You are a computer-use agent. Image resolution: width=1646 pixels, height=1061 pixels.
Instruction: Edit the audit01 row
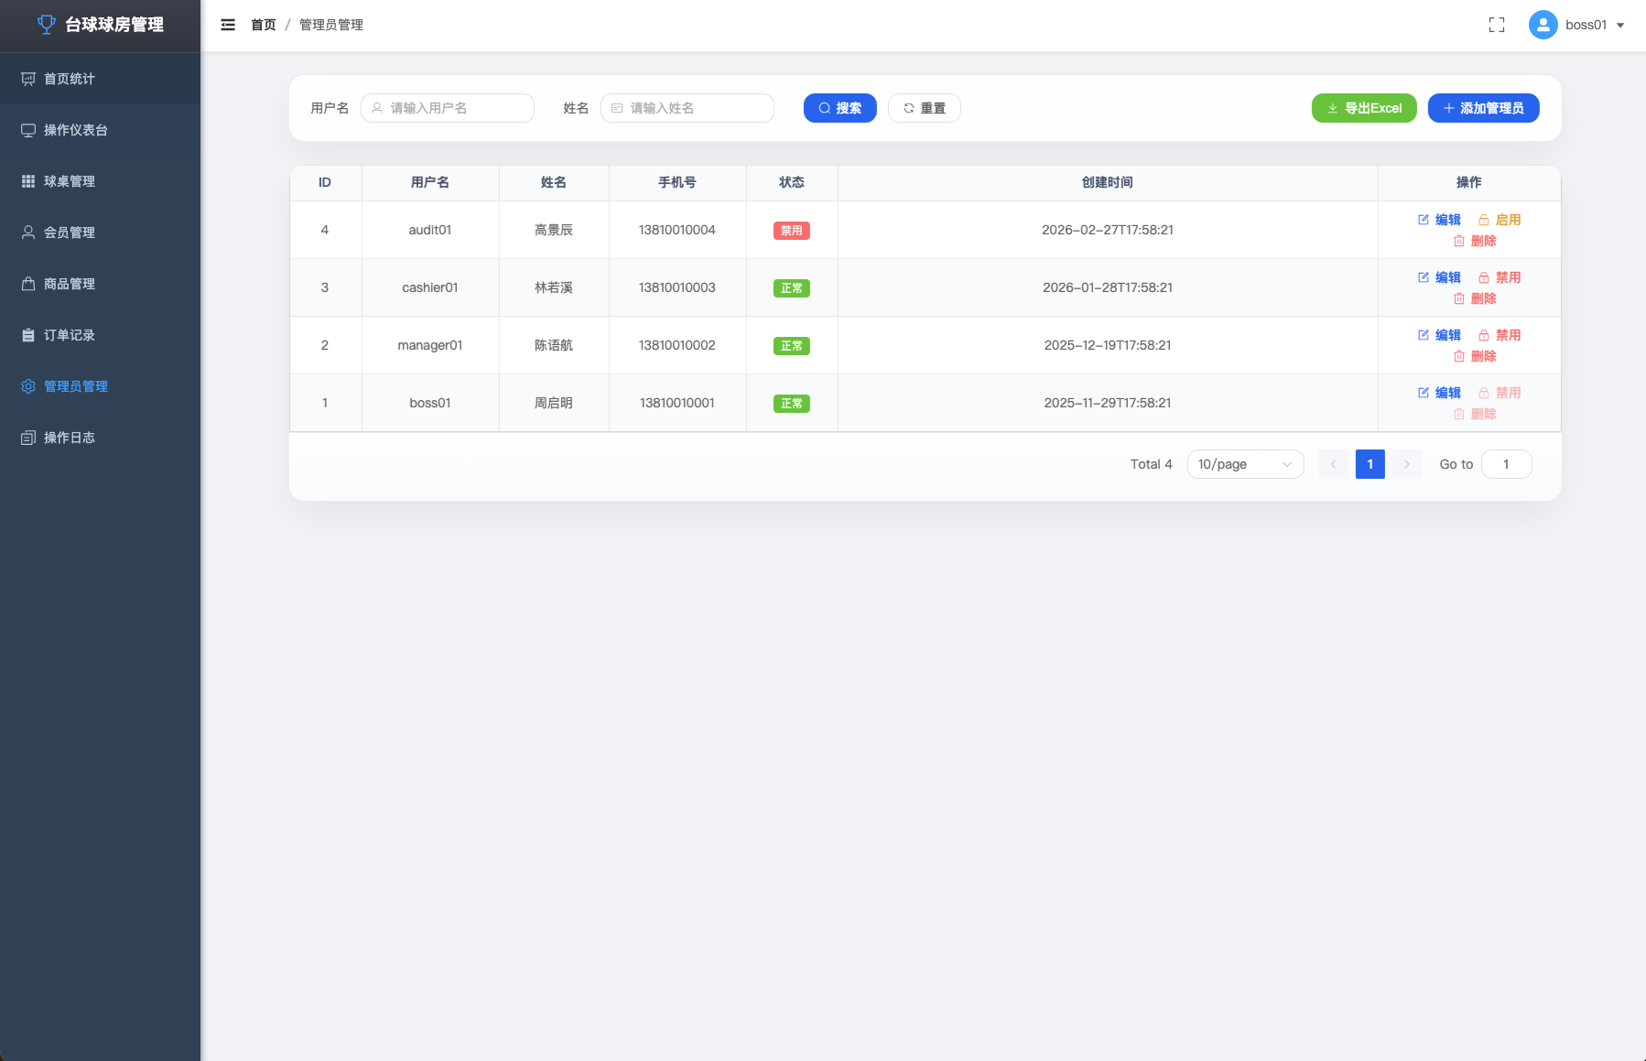point(1439,220)
